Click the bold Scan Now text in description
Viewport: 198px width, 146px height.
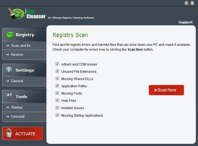(x=135, y=49)
